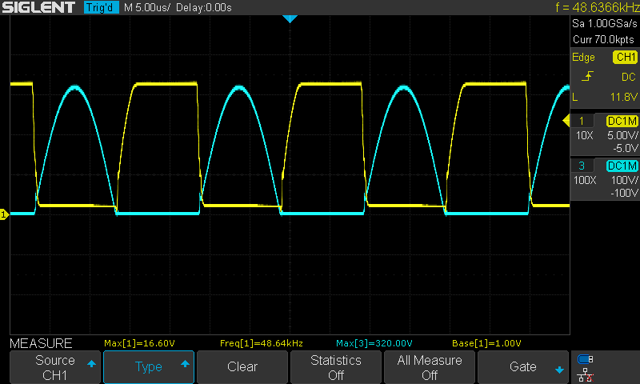The image size is (640, 384).
Task: Click the Max[3]=320.00V measurement
Action: 374,343
